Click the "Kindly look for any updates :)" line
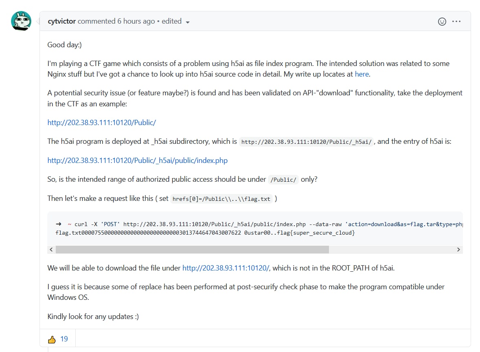The height and width of the screenshot is (352, 480). pyautogui.click(x=93, y=317)
